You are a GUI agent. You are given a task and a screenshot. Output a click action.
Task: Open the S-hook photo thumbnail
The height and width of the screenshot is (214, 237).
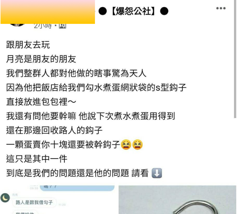pyautogui.click(x=177, y=200)
